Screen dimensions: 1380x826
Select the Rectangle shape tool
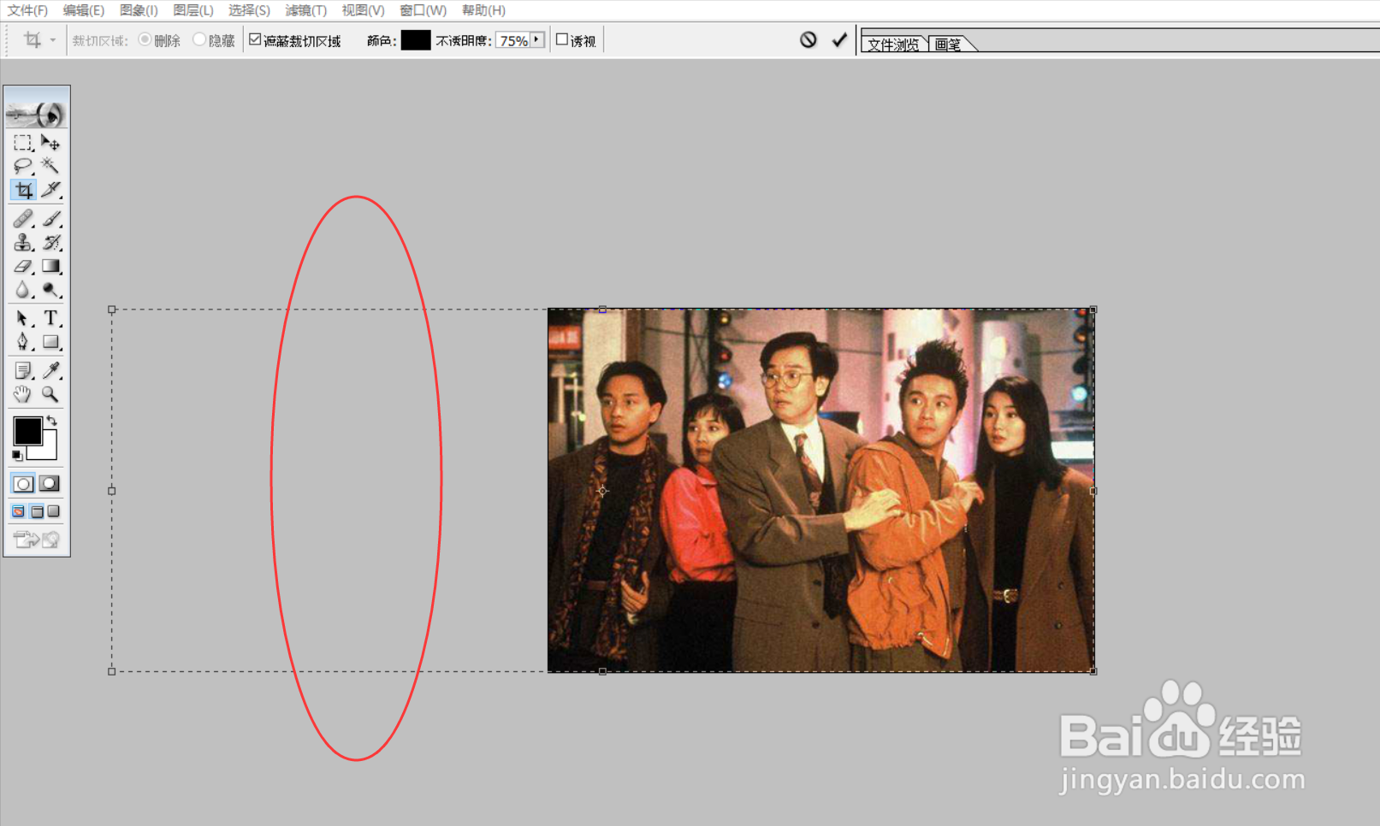click(50, 342)
